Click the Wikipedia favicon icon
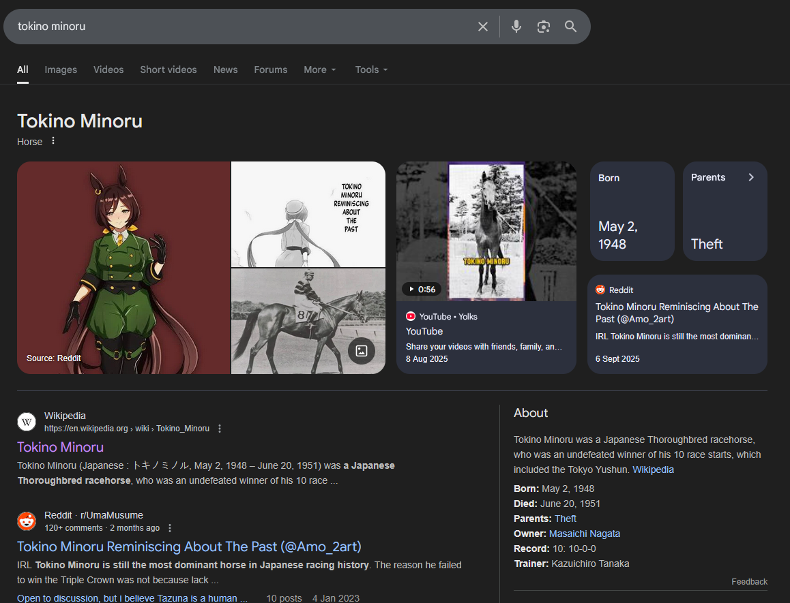790x603 pixels. point(27,422)
